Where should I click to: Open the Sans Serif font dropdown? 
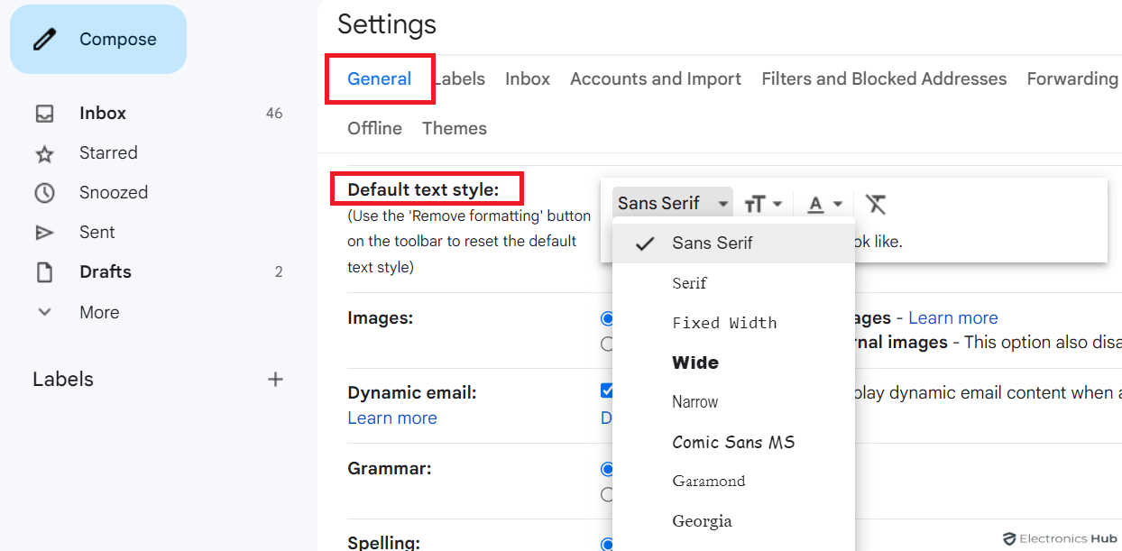672,203
